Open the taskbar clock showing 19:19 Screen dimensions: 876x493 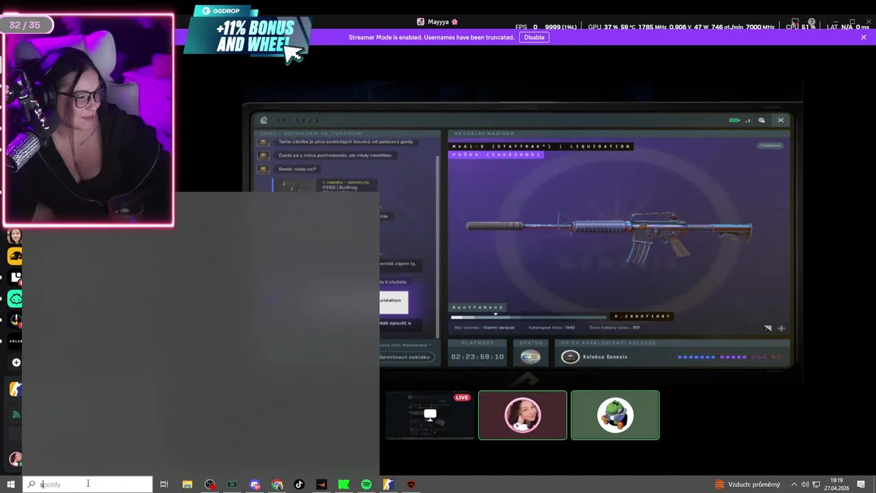[836, 484]
